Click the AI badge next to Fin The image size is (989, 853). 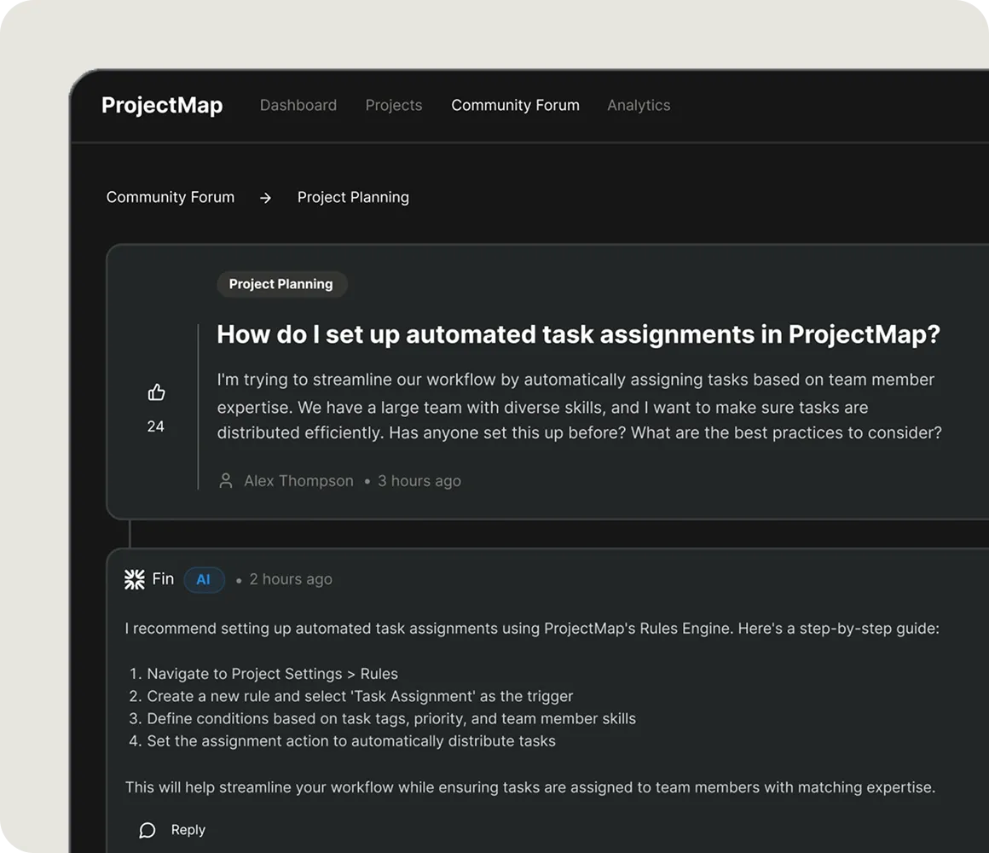point(204,579)
